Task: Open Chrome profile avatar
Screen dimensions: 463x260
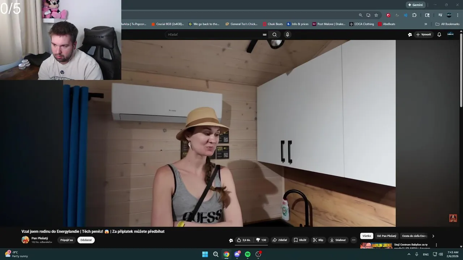Action: point(449,15)
